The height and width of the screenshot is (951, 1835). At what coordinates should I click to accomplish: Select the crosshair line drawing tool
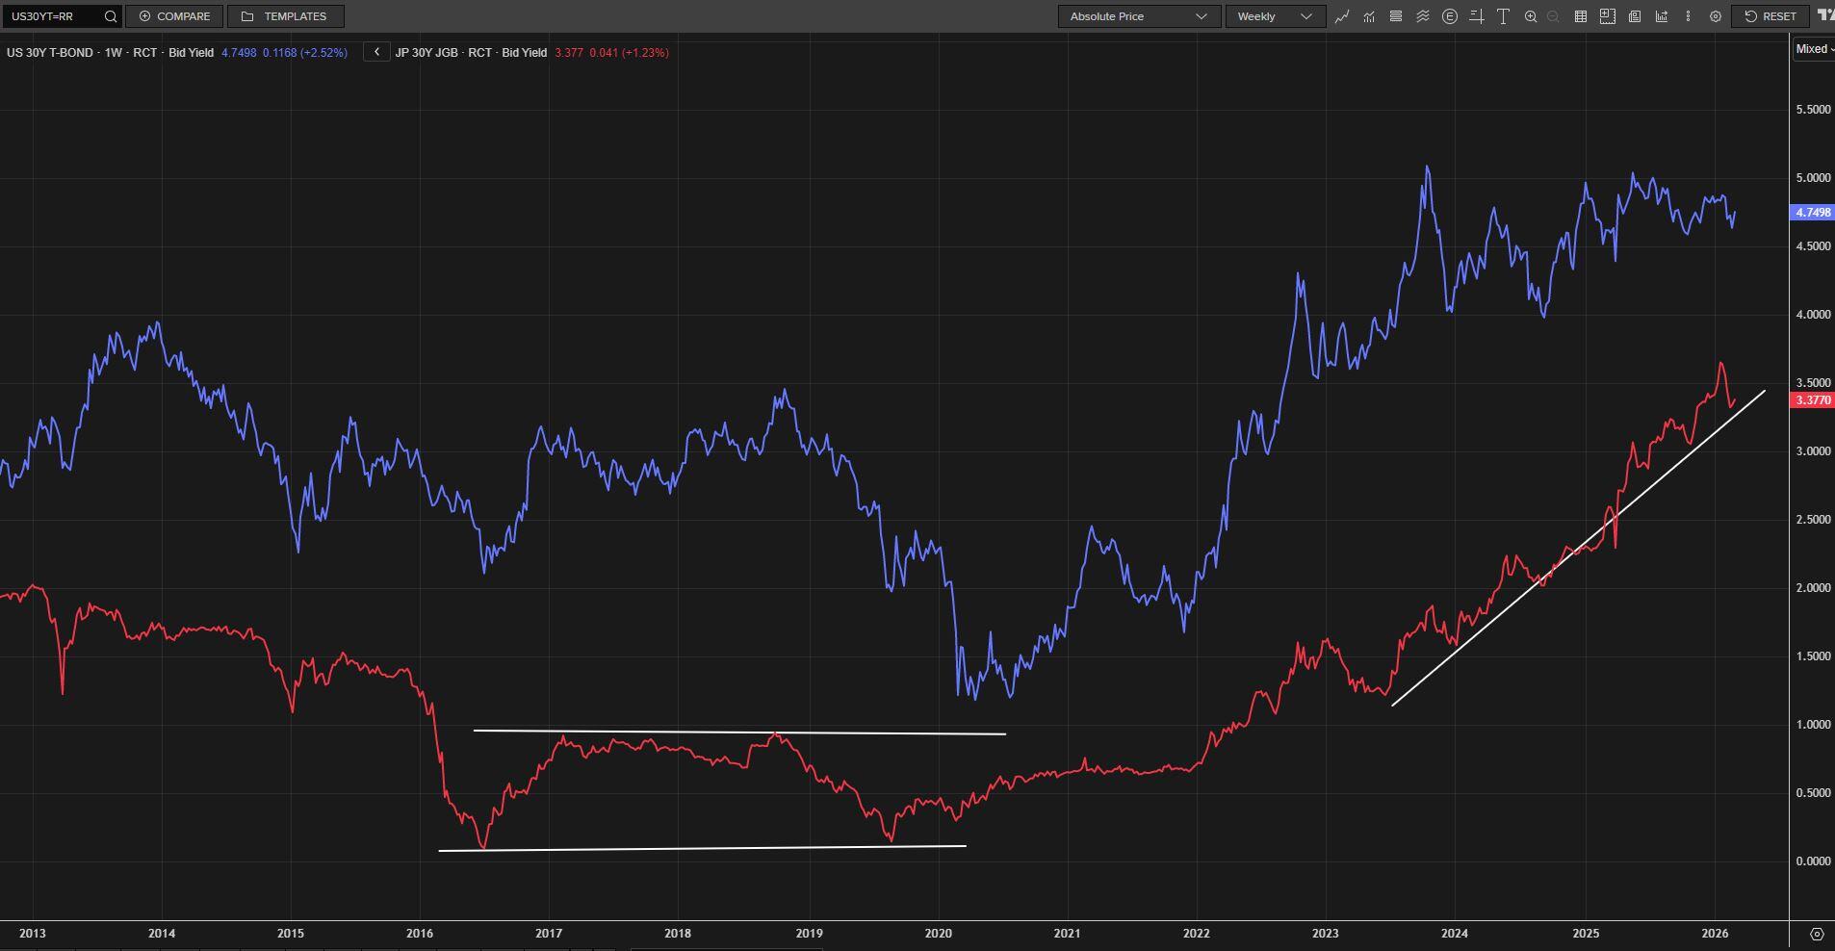coord(1477,16)
